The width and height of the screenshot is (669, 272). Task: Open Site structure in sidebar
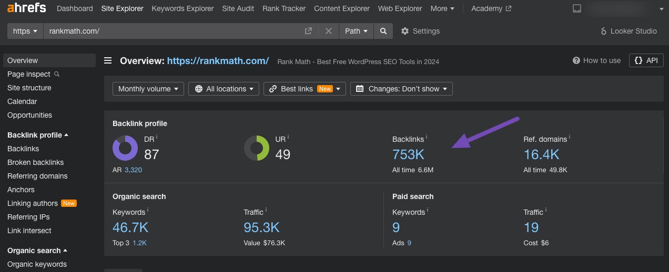click(x=29, y=88)
